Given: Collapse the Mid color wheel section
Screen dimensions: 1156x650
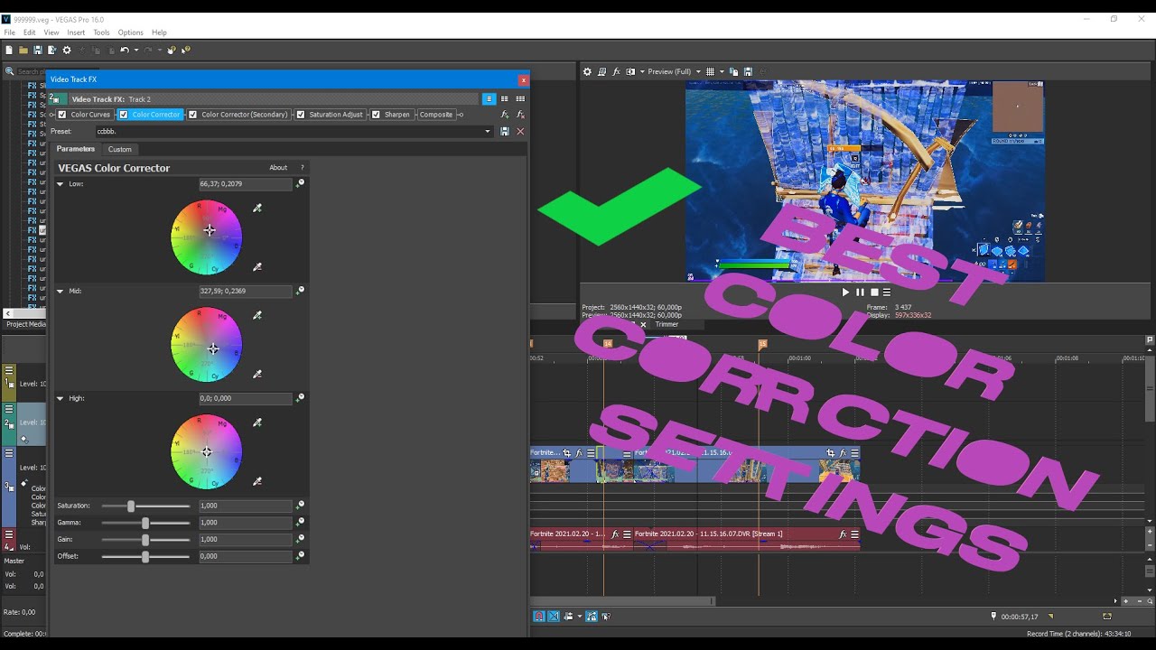Looking at the screenshot, I should tap(61, 292).
